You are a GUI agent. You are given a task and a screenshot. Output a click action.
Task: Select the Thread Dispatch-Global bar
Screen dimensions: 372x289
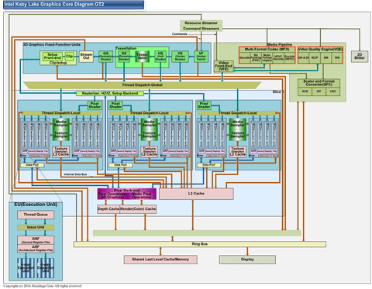tap(143, 85)
